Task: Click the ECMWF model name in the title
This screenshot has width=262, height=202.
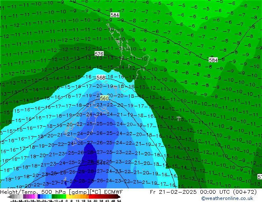Action: [x=114, y=192]
